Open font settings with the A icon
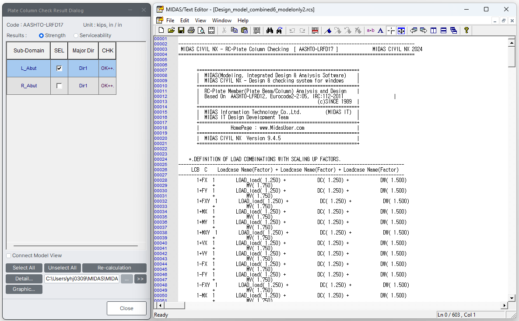 (x=380, y=31)
